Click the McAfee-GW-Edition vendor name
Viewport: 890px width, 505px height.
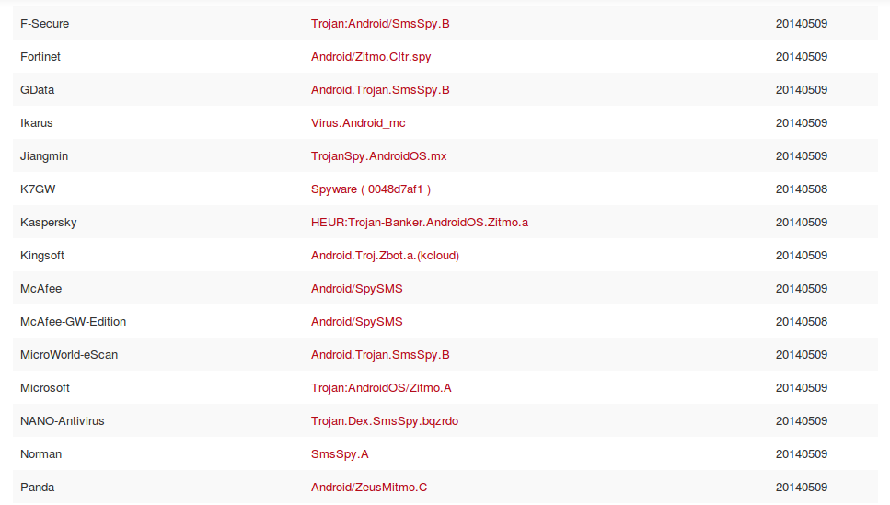(73, 321)
